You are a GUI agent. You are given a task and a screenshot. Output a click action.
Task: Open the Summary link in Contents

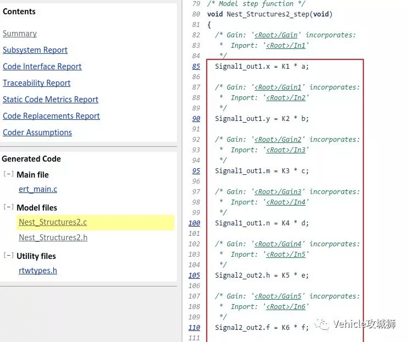[x=20, y=34]
